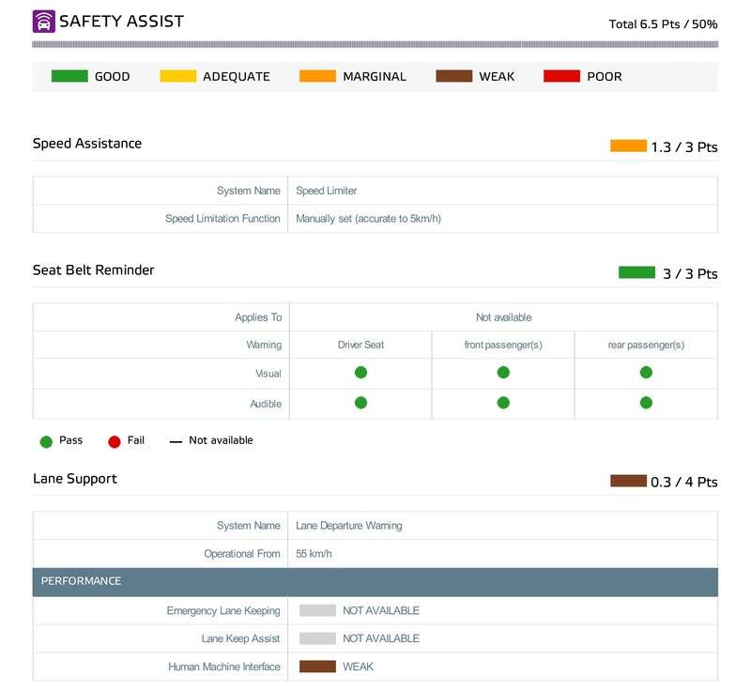751x691 pixels.
Task: Select the red POOR legend swatch
Action: [561, 76]
